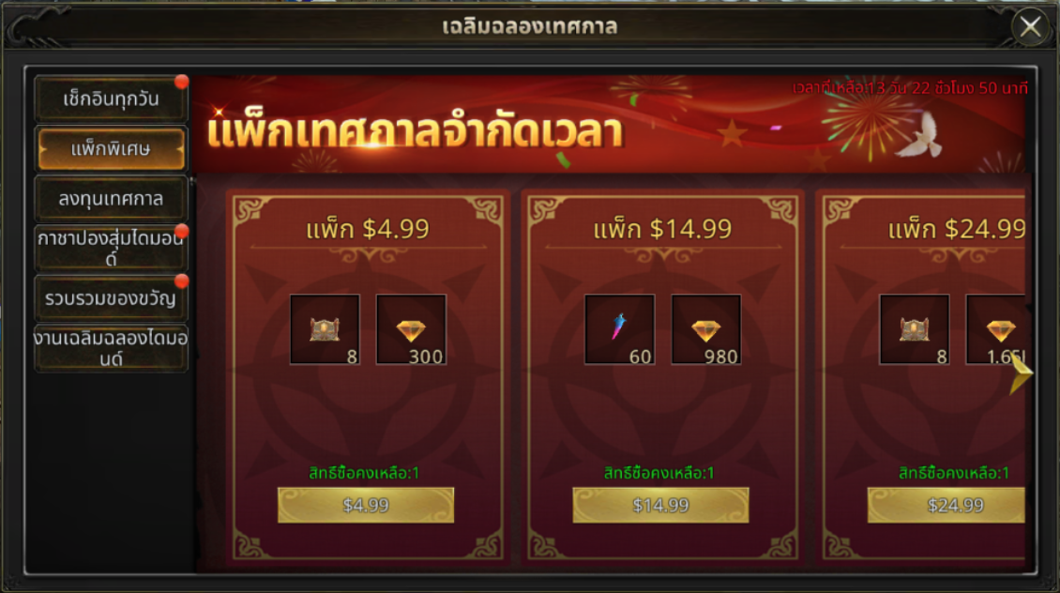Open the เช็กอินทุกวัน daily check-in tab
Screen dimensions: 1060x593
(111, 99)
